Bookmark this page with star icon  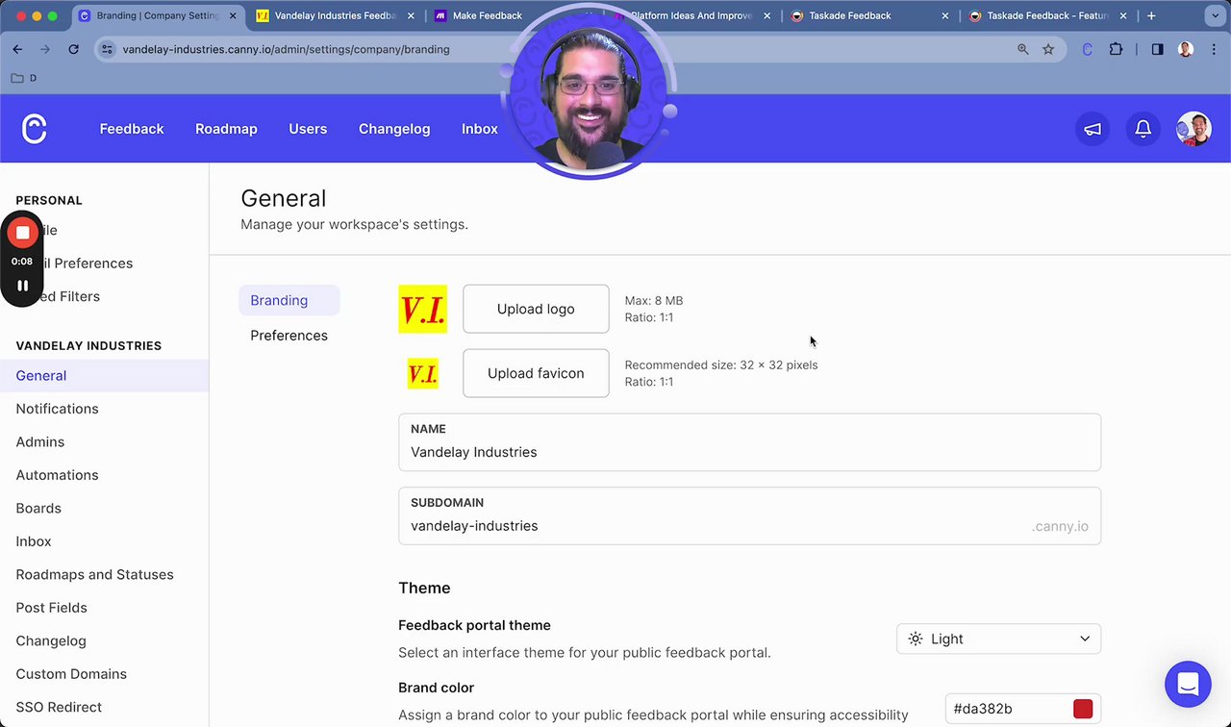coord(1048,49)
